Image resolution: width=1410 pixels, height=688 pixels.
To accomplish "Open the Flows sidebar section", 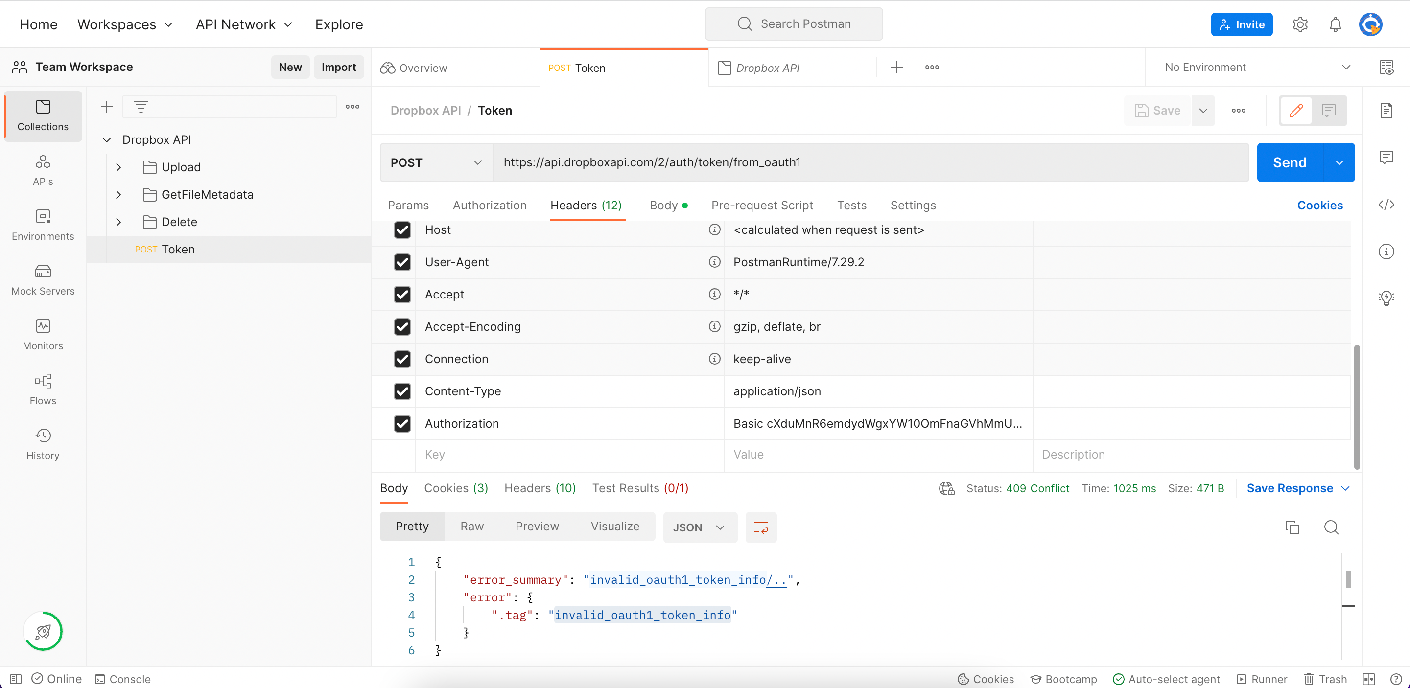I will point(43,389).
